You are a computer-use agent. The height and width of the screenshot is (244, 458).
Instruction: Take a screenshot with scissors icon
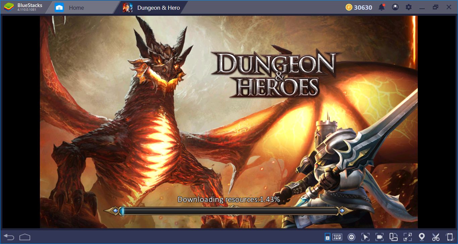(436, 237)
